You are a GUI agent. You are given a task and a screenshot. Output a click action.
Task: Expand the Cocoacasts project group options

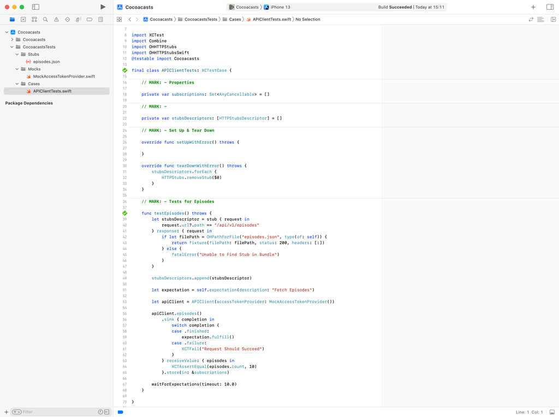(7, 32)
